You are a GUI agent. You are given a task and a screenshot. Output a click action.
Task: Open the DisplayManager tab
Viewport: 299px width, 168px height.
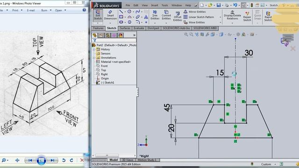(121, 35)
